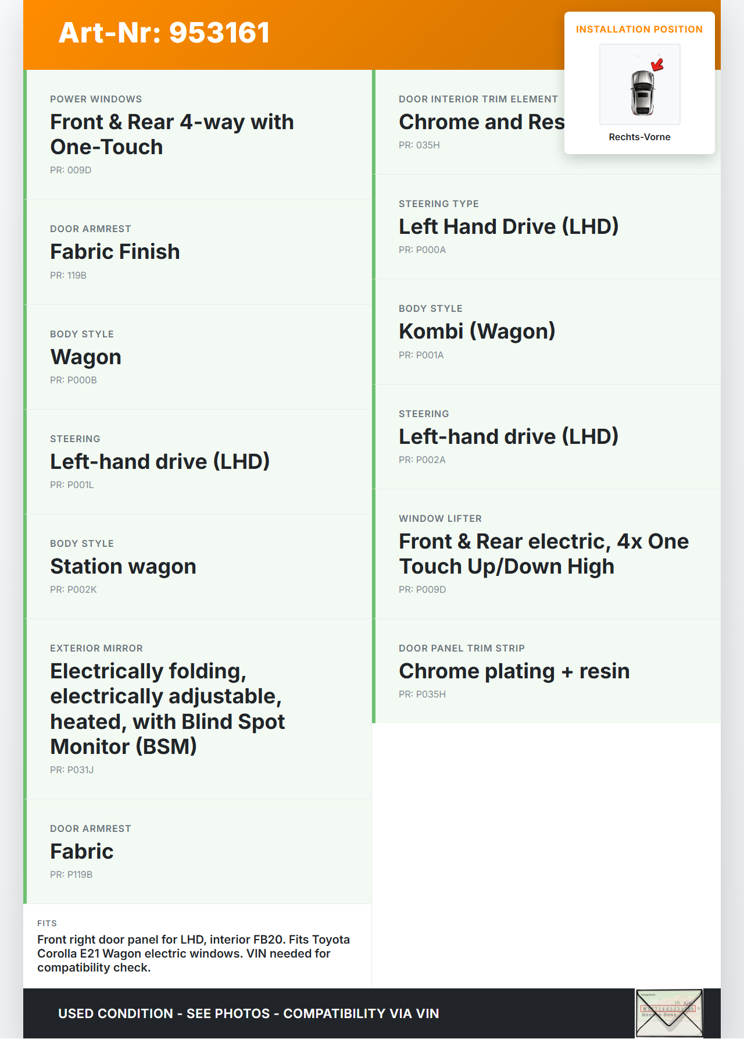
Task: Select the Fabric armrest P119B card
Action: pyautogui.click(x=198, y=851)
